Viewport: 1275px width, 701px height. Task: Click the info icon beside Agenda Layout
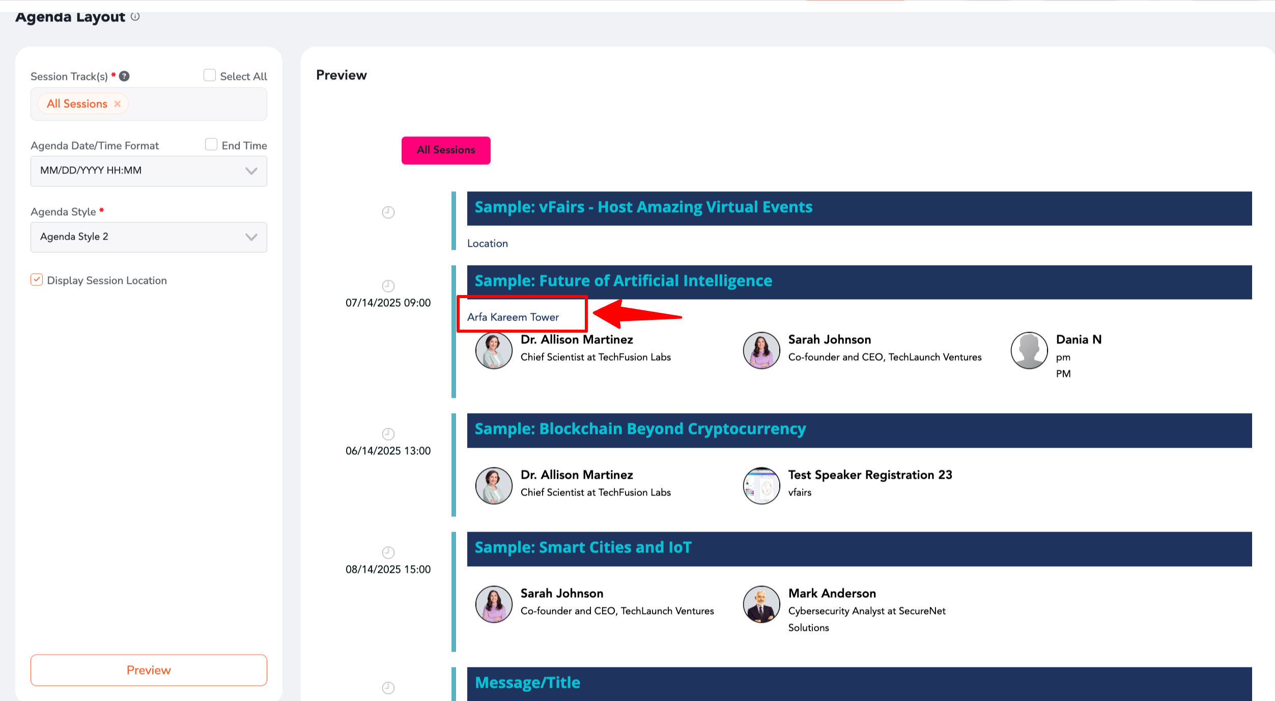[x=135, y=17]
